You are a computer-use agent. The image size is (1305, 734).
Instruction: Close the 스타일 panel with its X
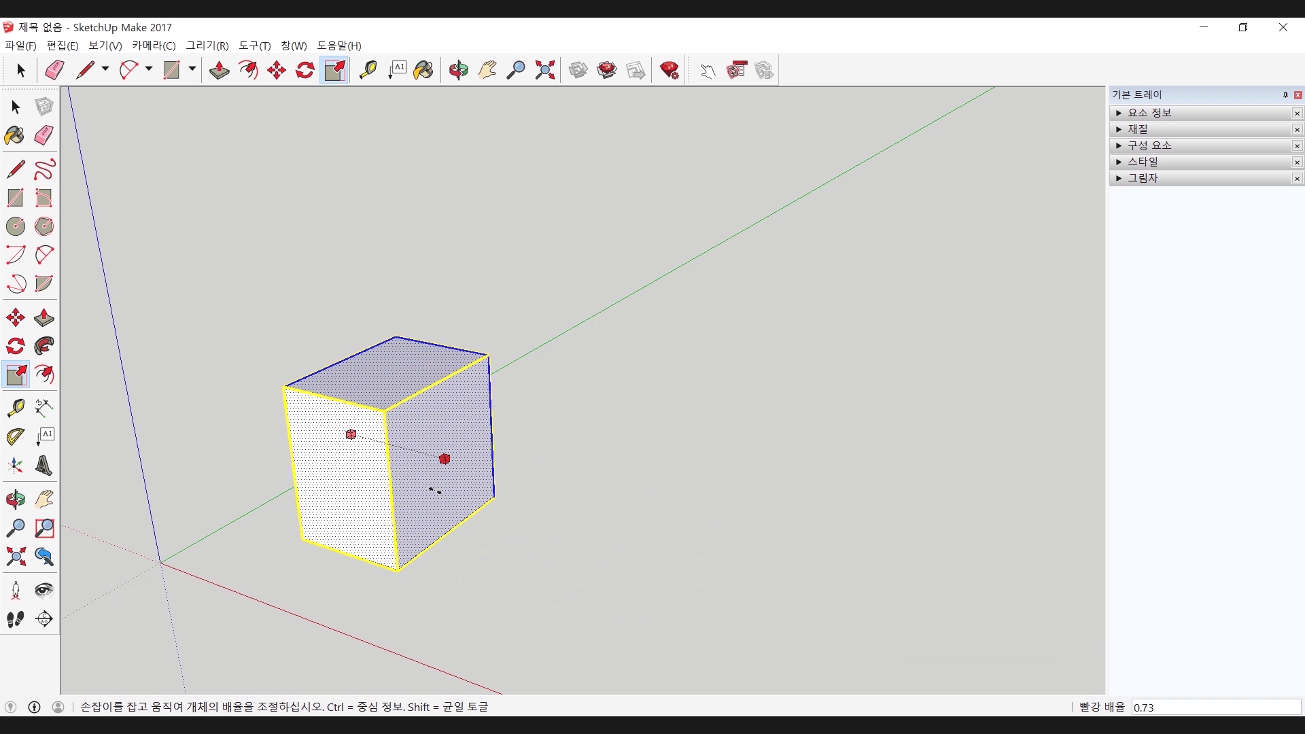[x=1297, y=162]
